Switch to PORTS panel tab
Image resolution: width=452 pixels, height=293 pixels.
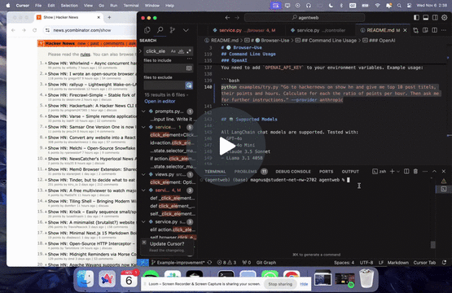click(x=326, y=172)
